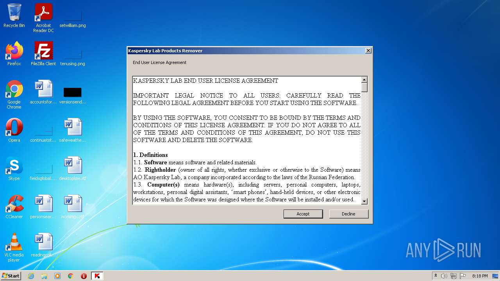Click the '1. Definitions' heading in the license

point(150,155)
